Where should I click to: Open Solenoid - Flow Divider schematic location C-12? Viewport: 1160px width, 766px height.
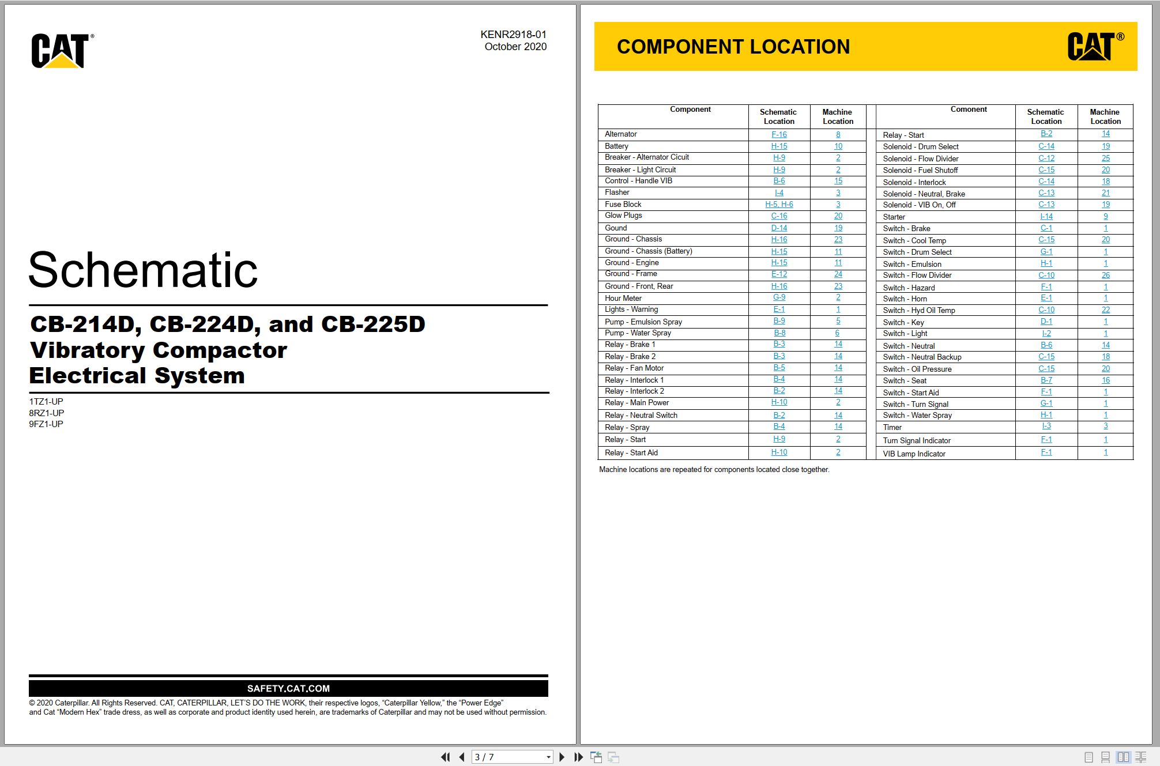[x=1046, y=158]
